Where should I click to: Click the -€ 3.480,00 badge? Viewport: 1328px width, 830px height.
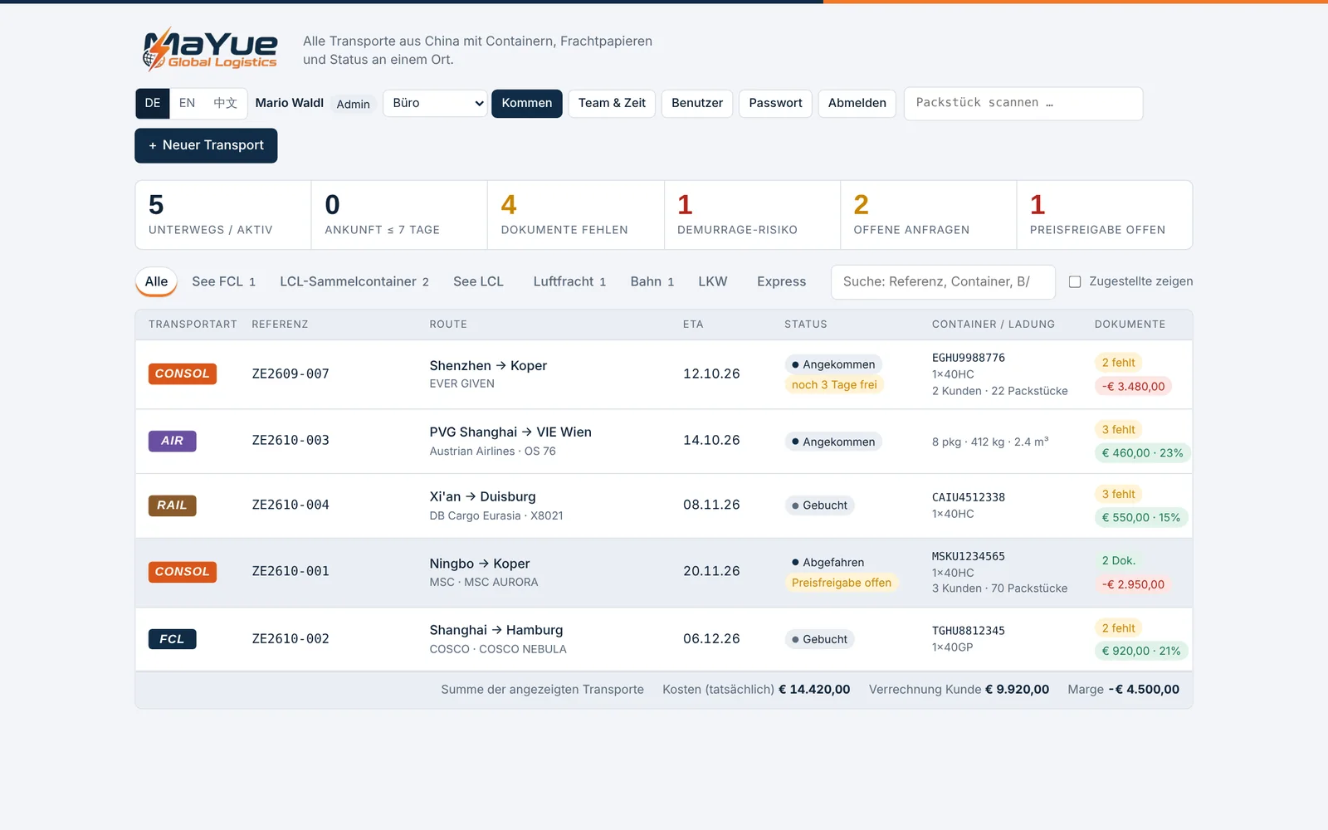[1133, 386]
